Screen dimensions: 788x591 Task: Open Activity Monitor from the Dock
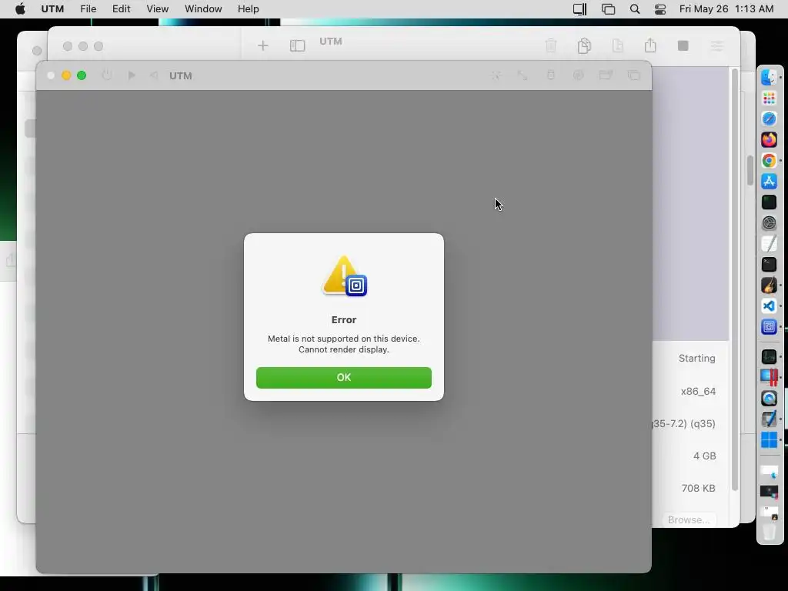tap(769, 356)
